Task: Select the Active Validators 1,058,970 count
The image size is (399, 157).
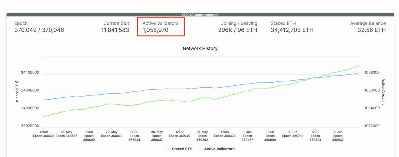Action: 155,30
